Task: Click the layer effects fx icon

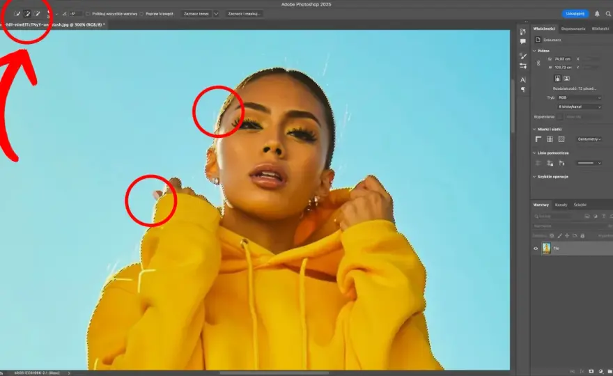Action: [x=582, y=371]
